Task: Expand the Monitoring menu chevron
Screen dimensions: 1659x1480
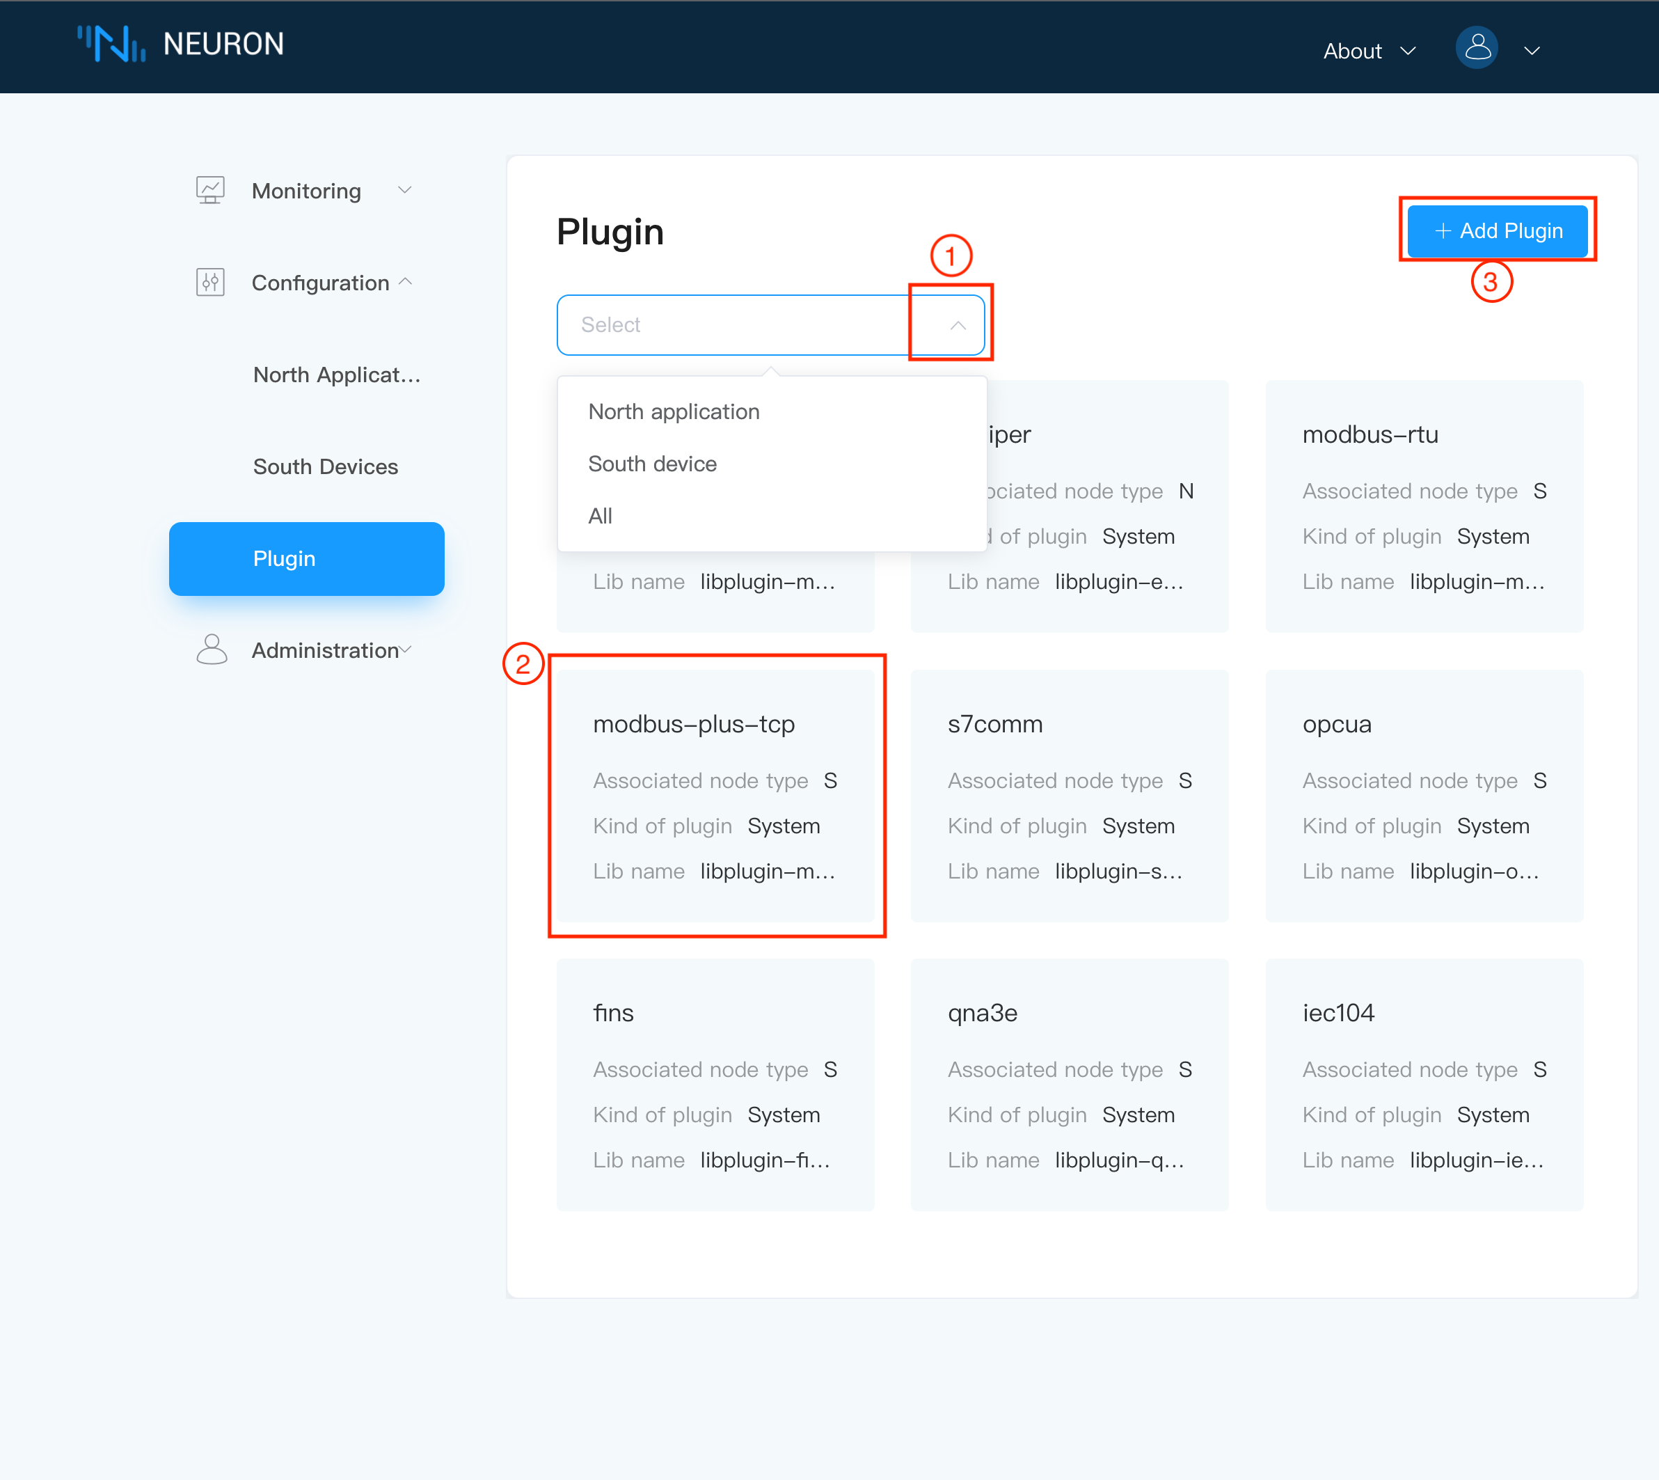Action: (405, 190)
